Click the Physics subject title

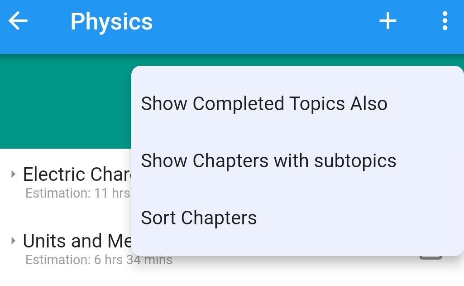click(x=111, y=22)
